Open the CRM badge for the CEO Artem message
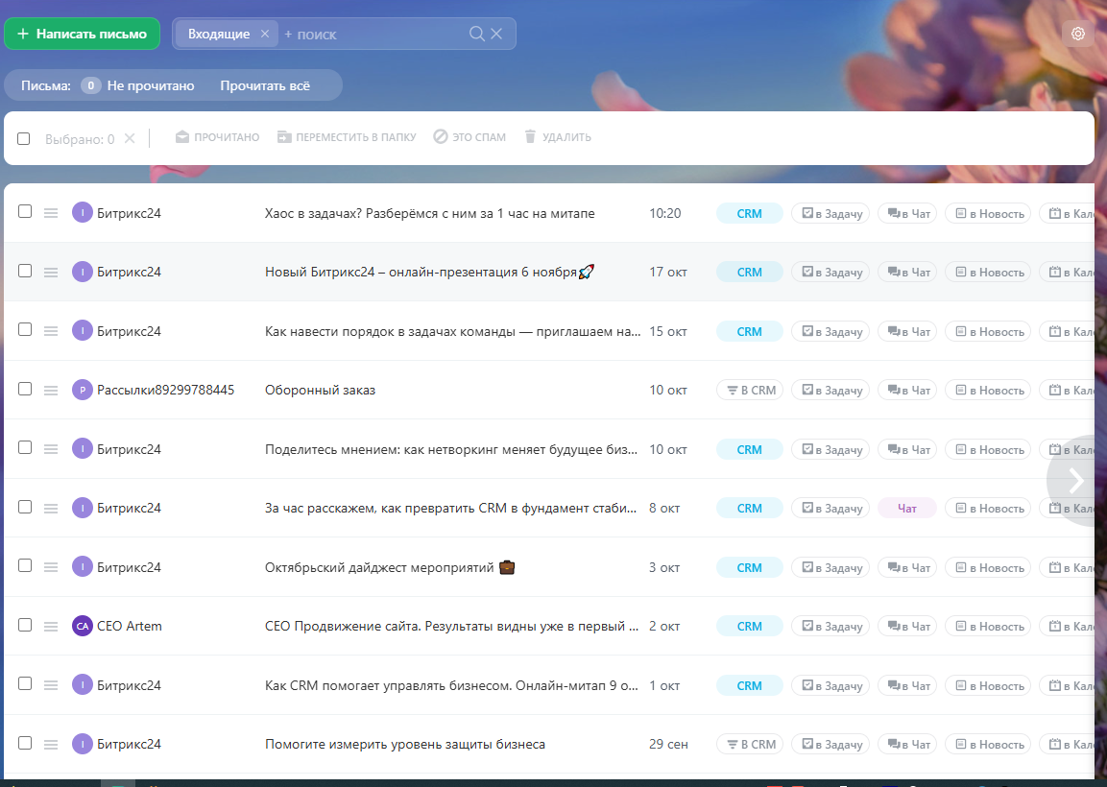The height and width of the screenshot is (787, 1107). coord(750,626)
